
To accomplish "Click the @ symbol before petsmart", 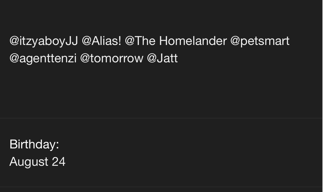I will [x=235, y=41].
